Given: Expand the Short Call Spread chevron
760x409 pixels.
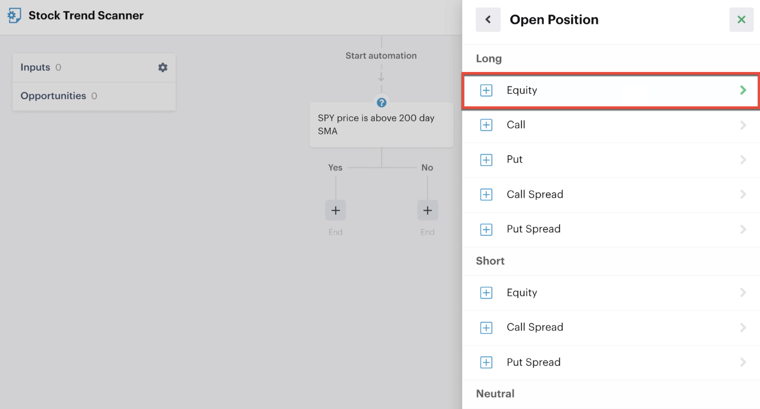Looking at the screenshot, I should [743, 328].
